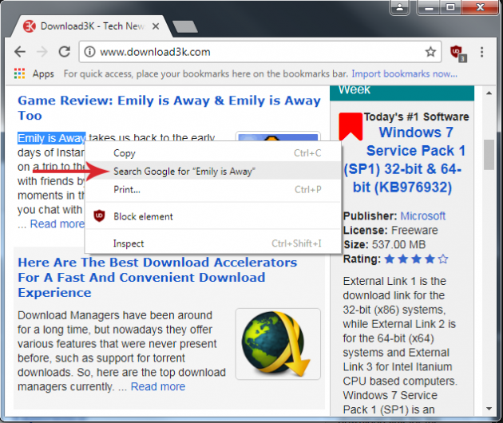Click the Emily is Away article thumbnail
The width and height of the screenshot is (503, 423).
[x=278, y=136]
